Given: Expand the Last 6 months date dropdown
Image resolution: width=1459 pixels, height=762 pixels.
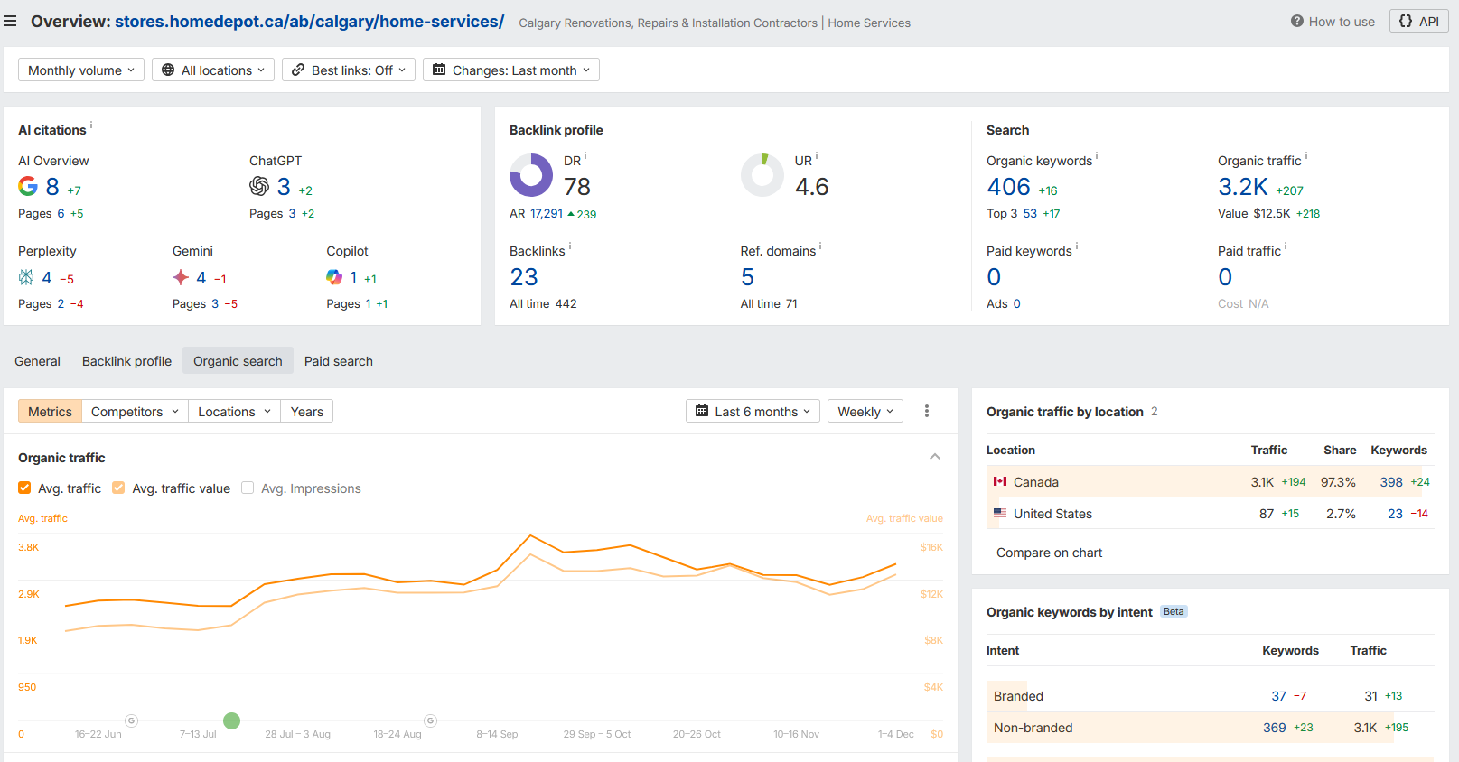Looking at the screenshot, I should [x=753, y=412].
